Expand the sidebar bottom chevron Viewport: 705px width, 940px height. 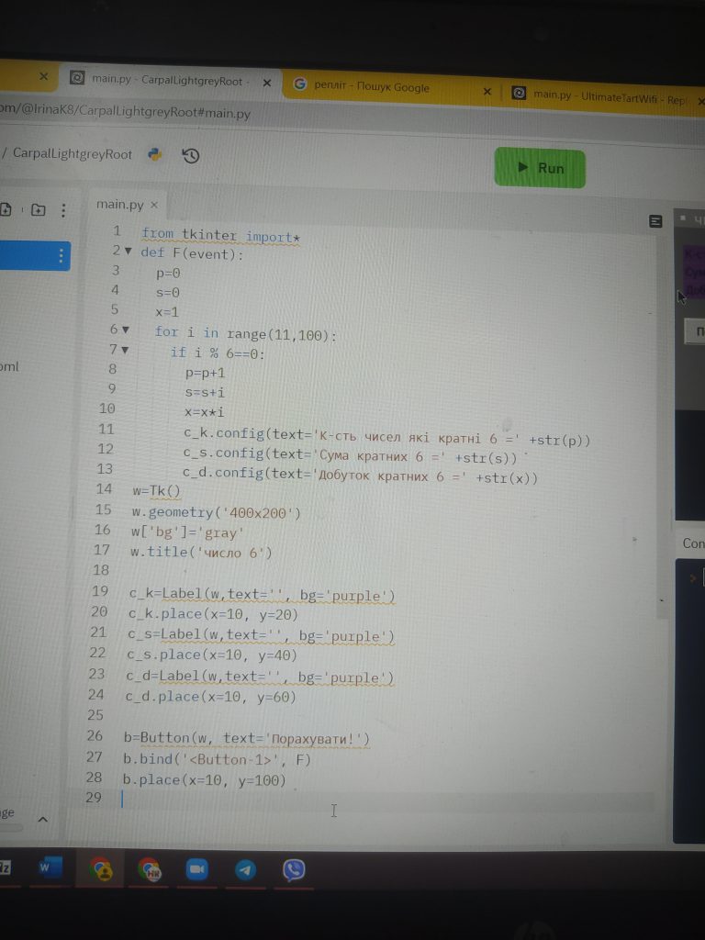[x=42, y=820]
